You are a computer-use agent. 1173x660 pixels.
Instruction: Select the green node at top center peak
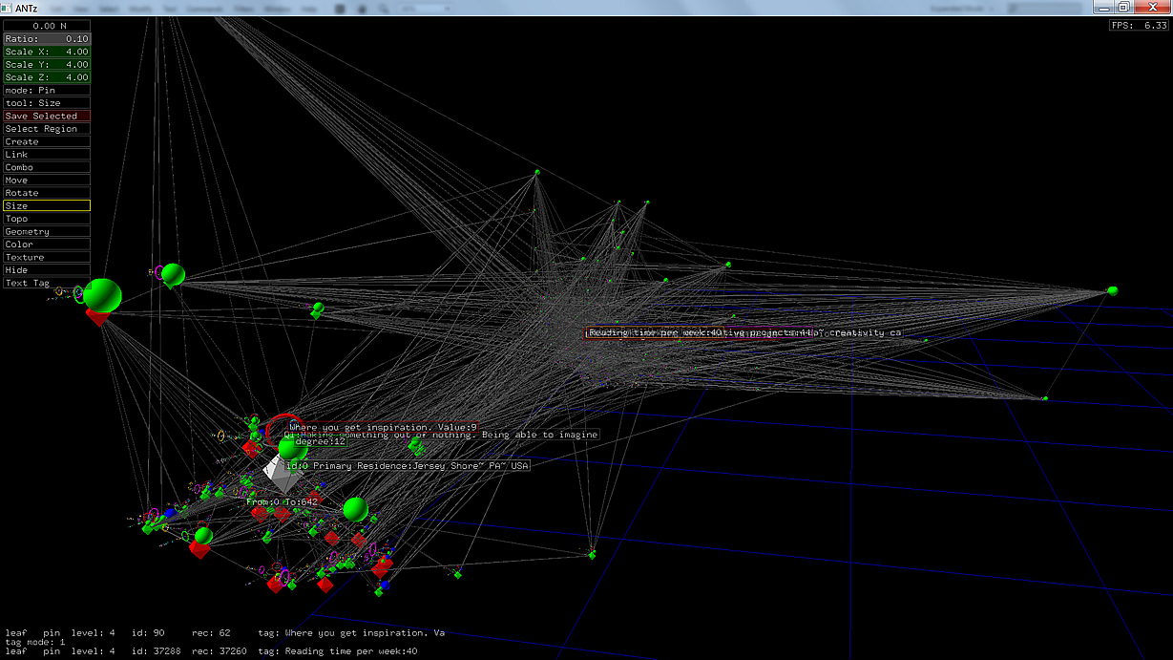pyautogui.click(x=537, y=172)
